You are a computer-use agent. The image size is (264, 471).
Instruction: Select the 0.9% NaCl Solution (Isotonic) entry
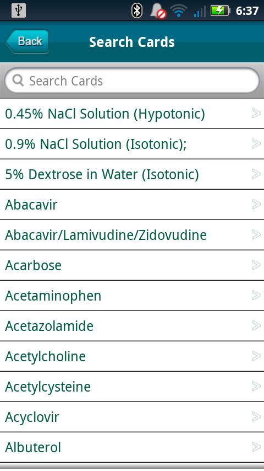click(132, 144)
